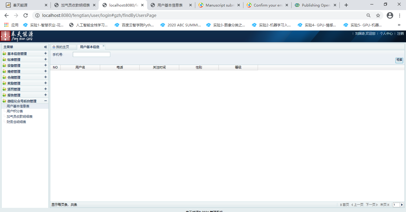Reload the page with browser refresh icon

click(26, 15)
